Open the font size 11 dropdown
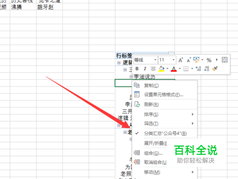The image size is (238, 179). tap(173, 60)
